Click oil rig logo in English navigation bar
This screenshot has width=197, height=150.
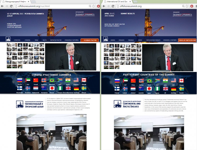[106, 39]
